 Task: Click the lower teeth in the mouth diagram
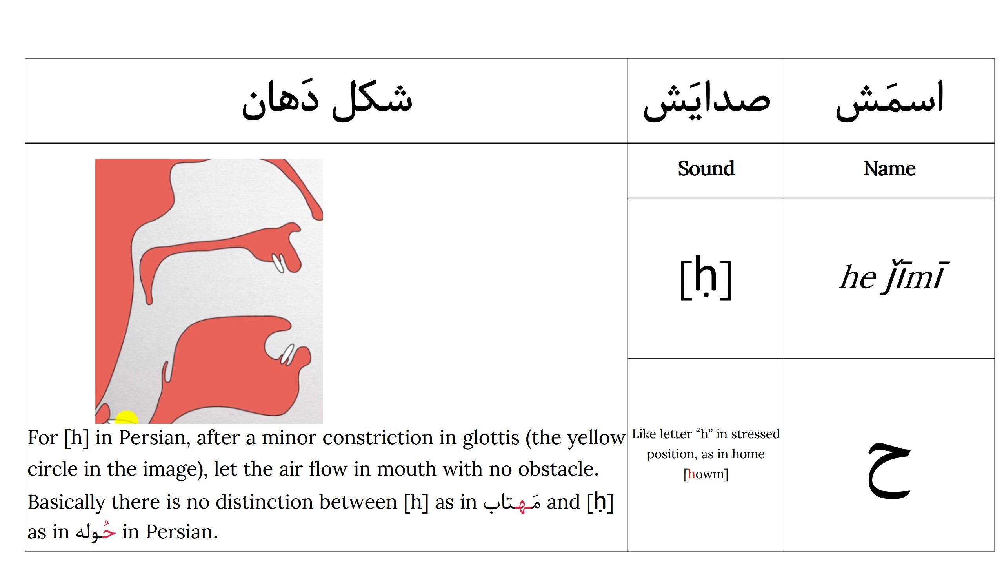pos(287,354)
